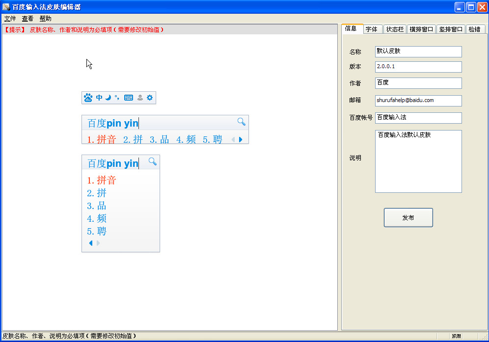The image size is (489, 342).
Task: Select candidate 5. 聘 in horizontal window
Action: (213, 139)
